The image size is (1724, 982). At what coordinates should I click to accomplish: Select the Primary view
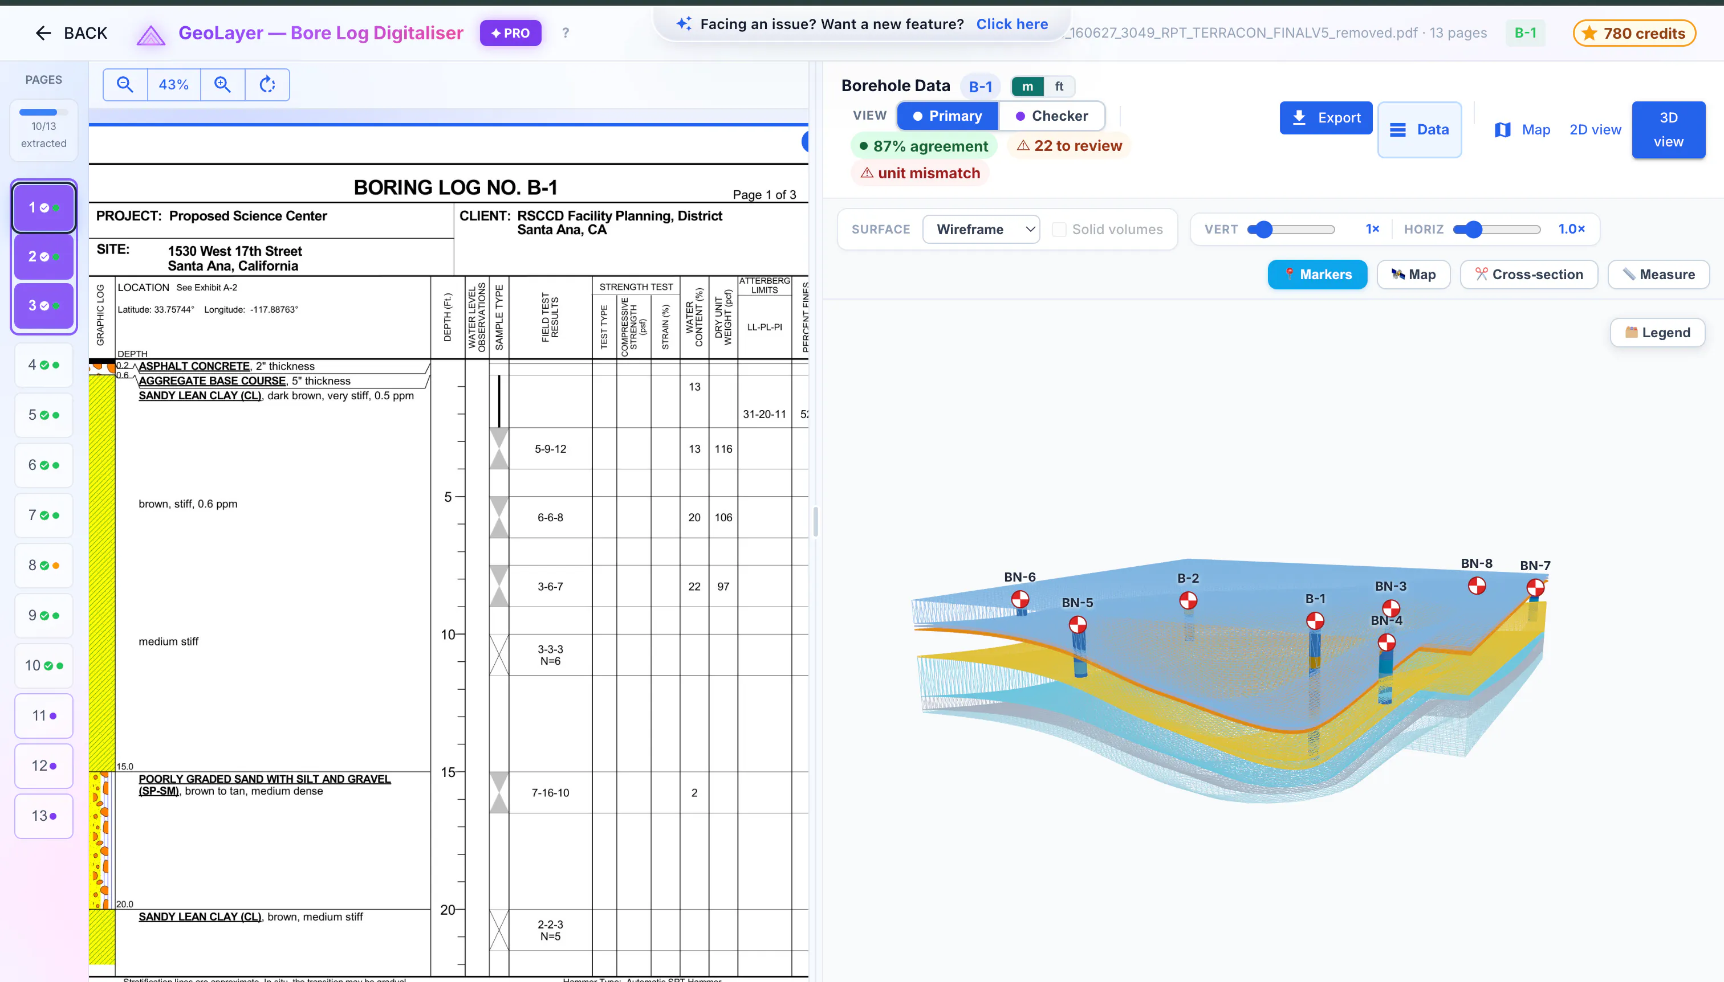pyautogui.click(x=948, y=116)
